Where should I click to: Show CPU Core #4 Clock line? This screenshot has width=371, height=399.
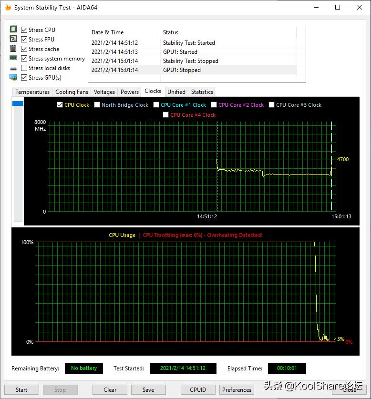point(166,115)
